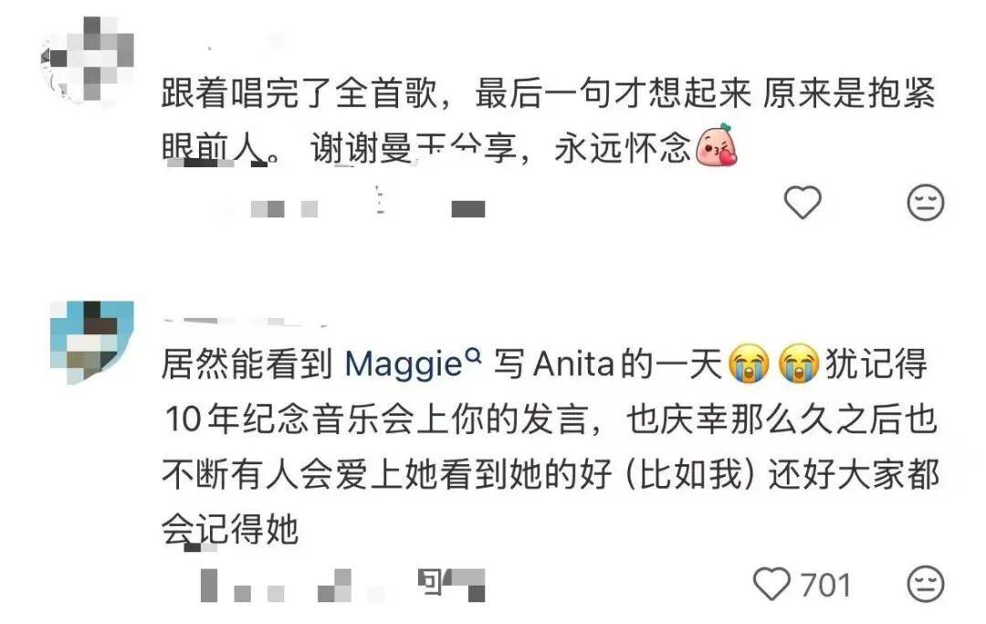Tap the first crying emoji after 的一天
986x624 pixels.
pyautogui.click(x=749, y=364)
